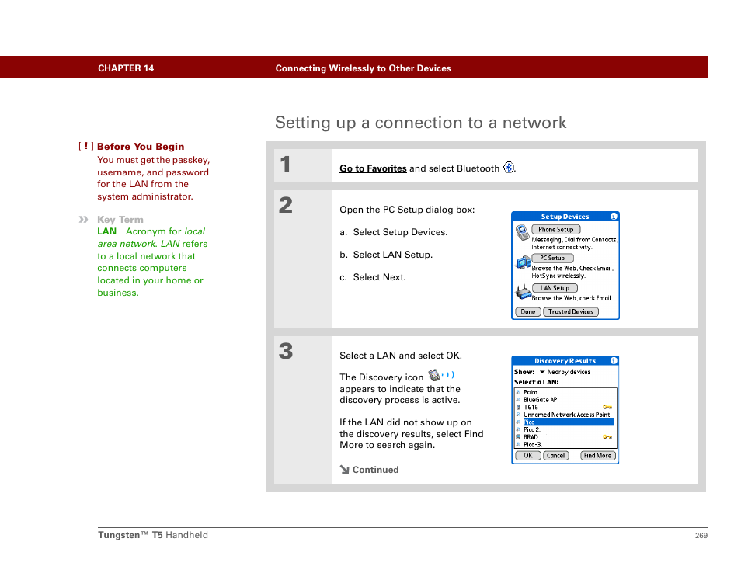Click Cancel in Discovery Results dialog
The height and width of the screenshot is (573, 741).
point(556,456)
